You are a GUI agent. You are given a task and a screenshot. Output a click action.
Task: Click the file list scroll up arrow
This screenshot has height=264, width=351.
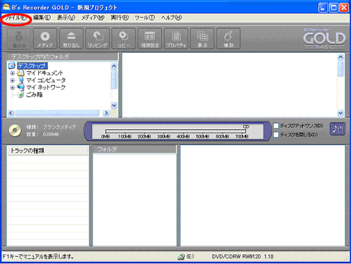click(x=341, y=57)
